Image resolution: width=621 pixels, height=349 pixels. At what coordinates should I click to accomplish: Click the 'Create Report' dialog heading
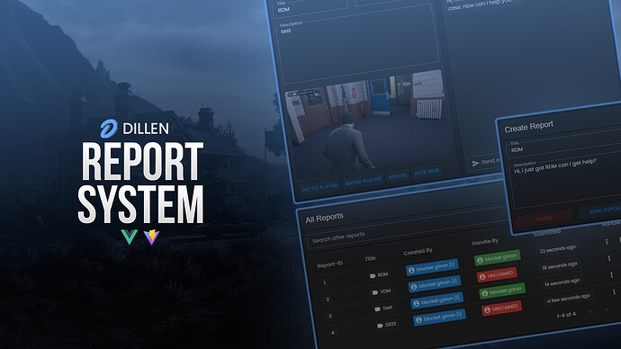[528, 127]
